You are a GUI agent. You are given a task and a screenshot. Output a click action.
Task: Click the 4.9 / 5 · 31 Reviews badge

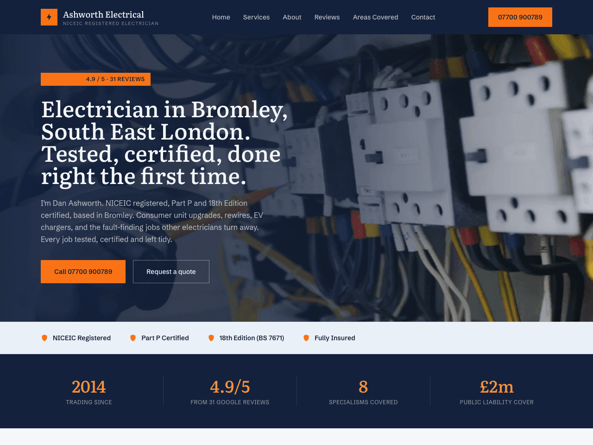pyautogui.click(x=95, y=79)
